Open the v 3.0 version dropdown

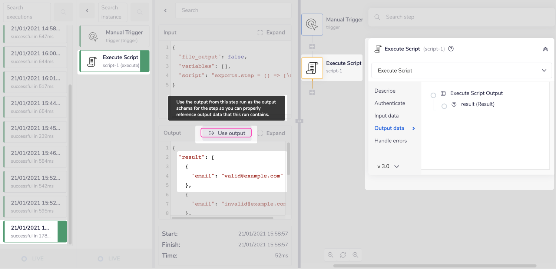[x=388, y=166]
